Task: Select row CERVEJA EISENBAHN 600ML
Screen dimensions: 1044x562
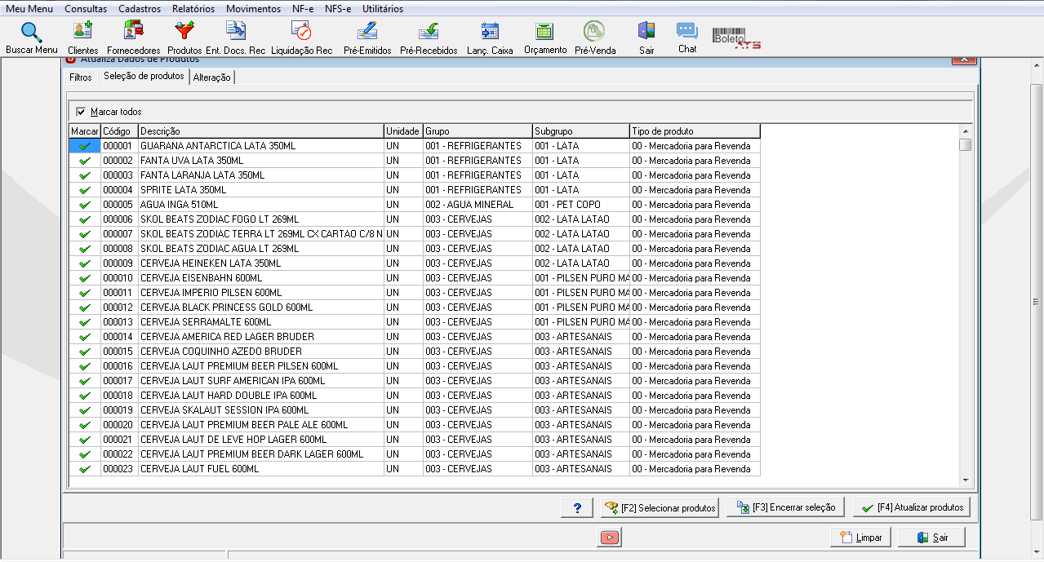Action: click(x=415, y=278)
